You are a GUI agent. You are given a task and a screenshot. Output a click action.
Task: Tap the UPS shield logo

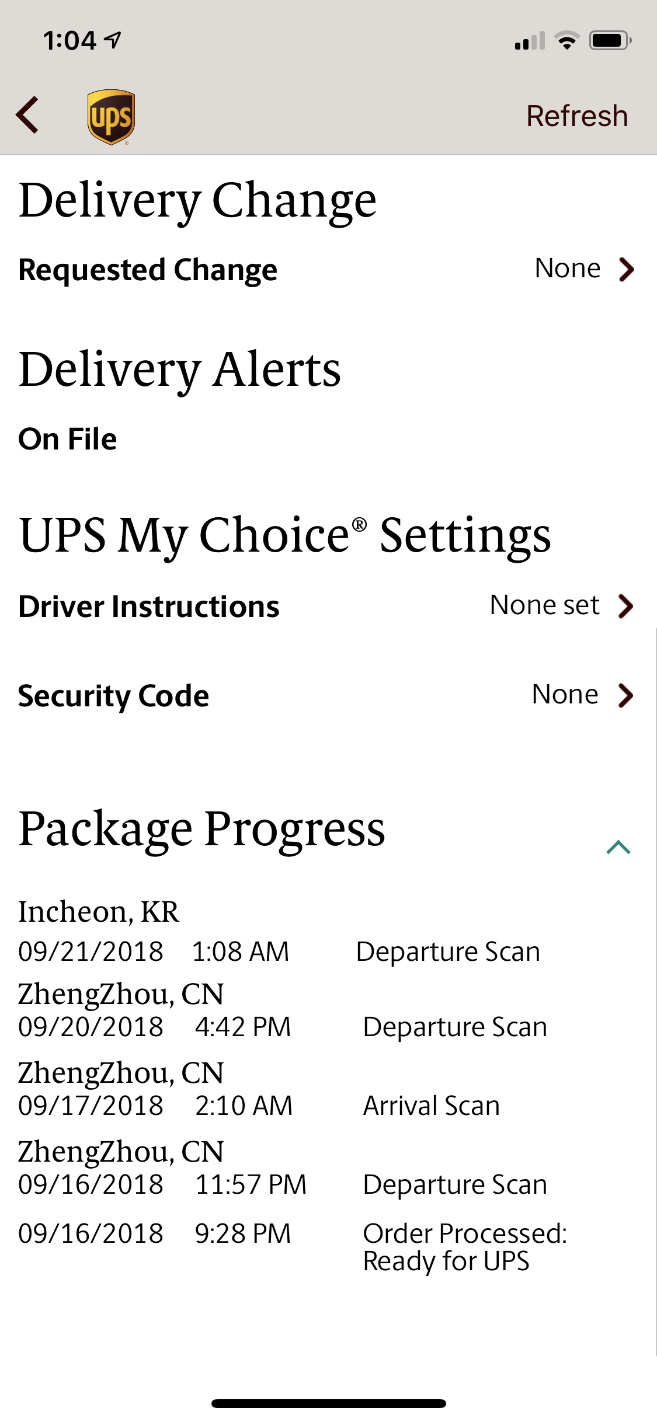111,117
